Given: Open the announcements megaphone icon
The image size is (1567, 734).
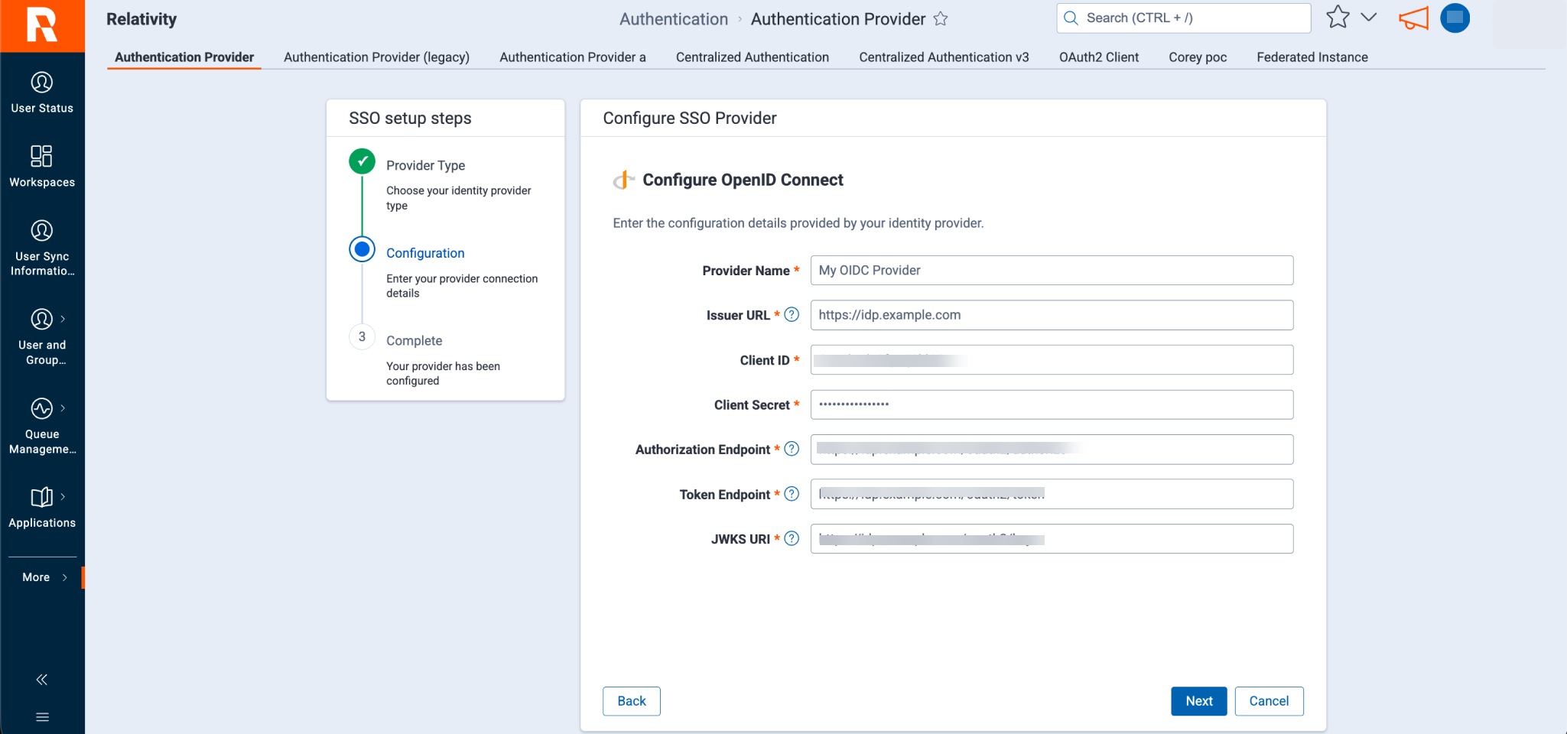Looking at the screenshot, I should (x=1413, y=18).
